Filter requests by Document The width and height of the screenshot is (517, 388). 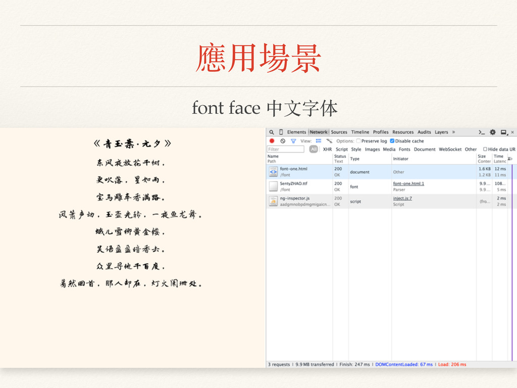pyautogui.click(x=425, y=149)
